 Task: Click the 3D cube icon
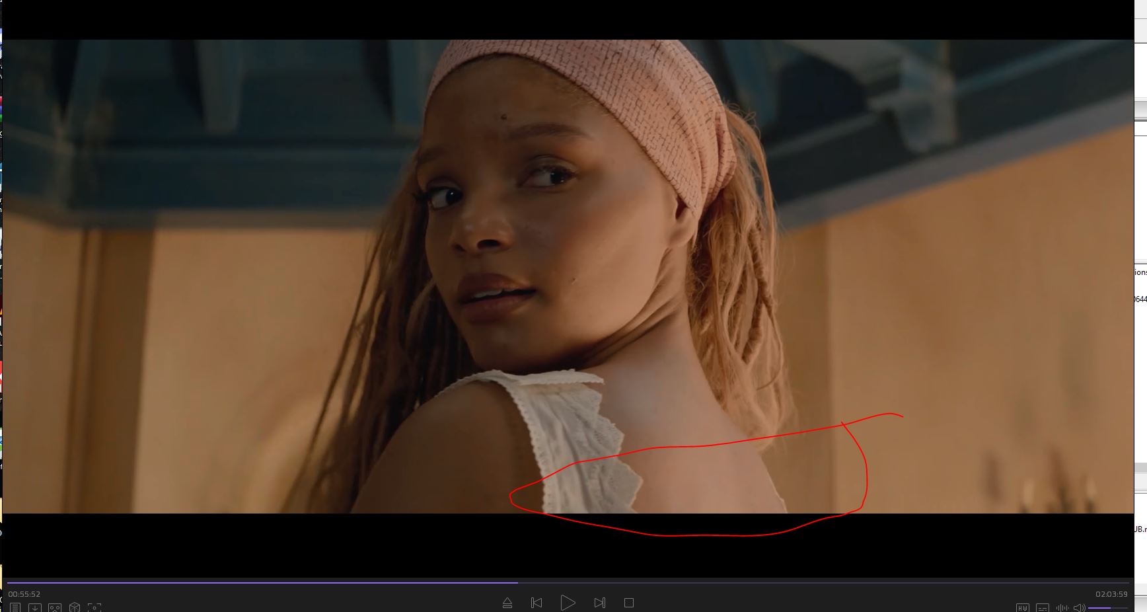tap(75, 607)
